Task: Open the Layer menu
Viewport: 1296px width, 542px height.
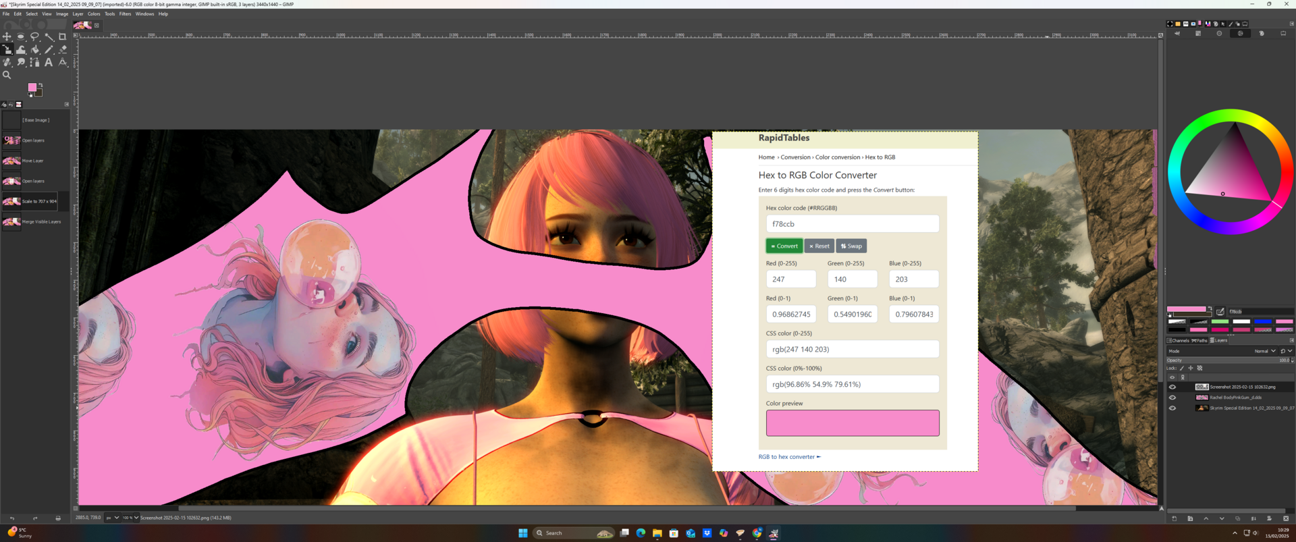Action: tap(78, 13)
